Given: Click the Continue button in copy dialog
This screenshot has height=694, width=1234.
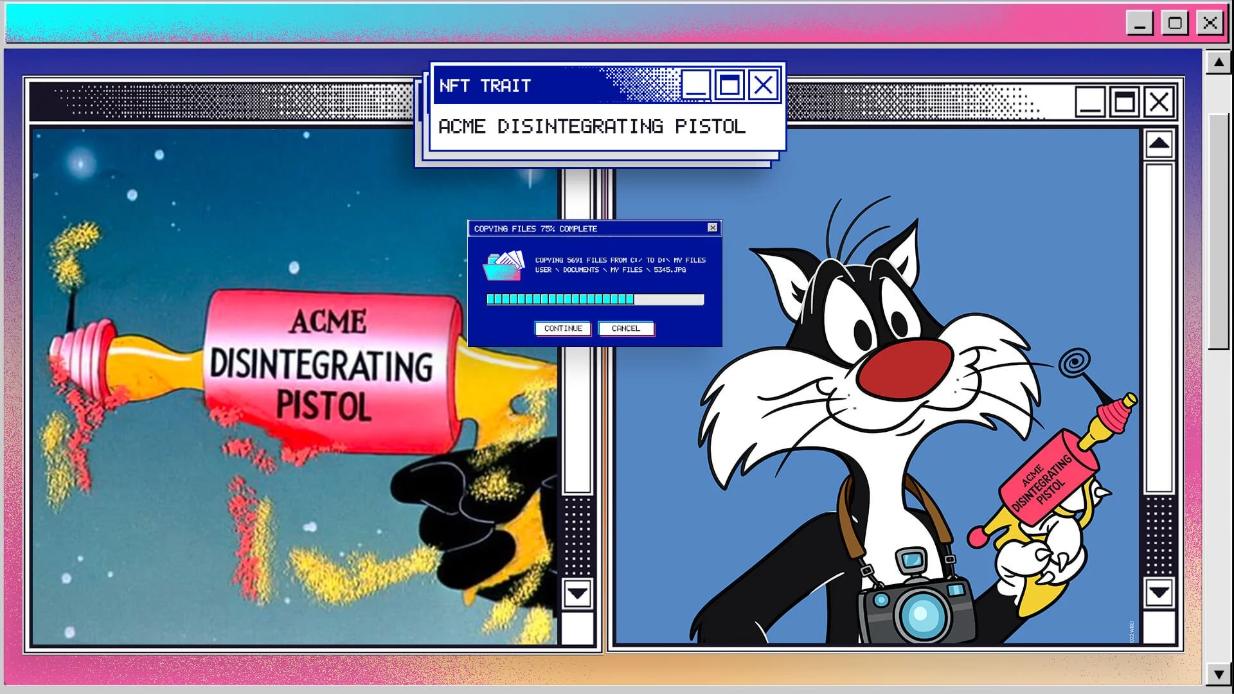Looking at the screenshot, I should click(562, 328).
